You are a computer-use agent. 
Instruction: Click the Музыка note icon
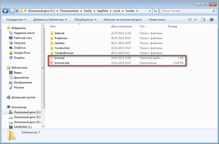click(11, 87)
